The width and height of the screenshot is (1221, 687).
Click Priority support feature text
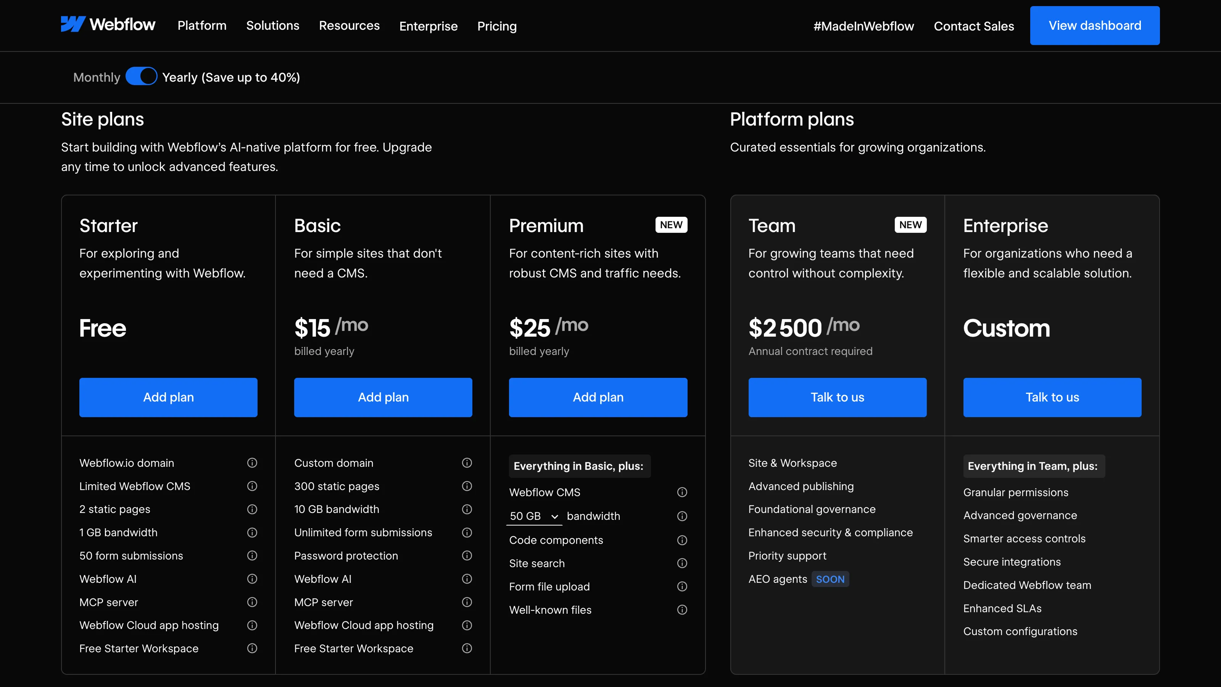click(787, 556)
